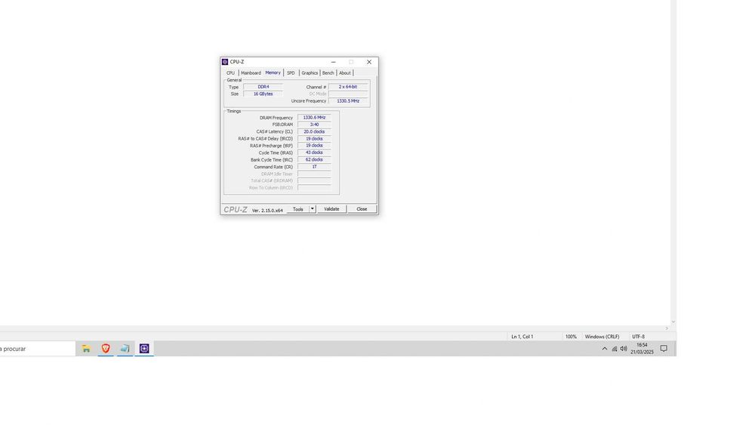This screenshot has height=425, width=755.
Task: Click the FSB:DRAM 3:40 value
Action: click(314, 125)
